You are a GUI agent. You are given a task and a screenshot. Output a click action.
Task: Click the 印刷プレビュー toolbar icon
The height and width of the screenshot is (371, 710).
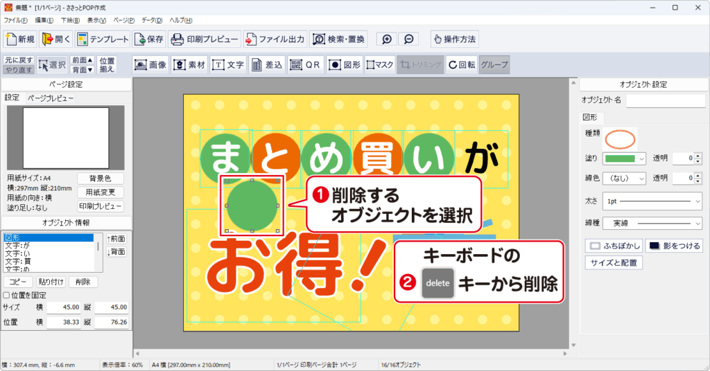tap(205, 39)
